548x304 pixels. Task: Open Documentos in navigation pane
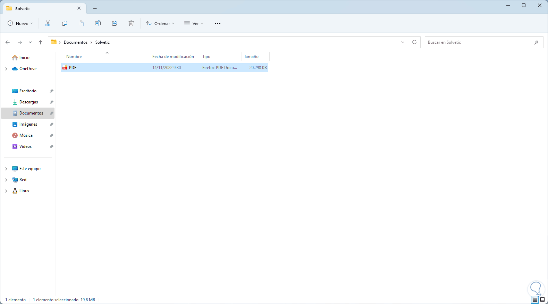coord(31,113)
